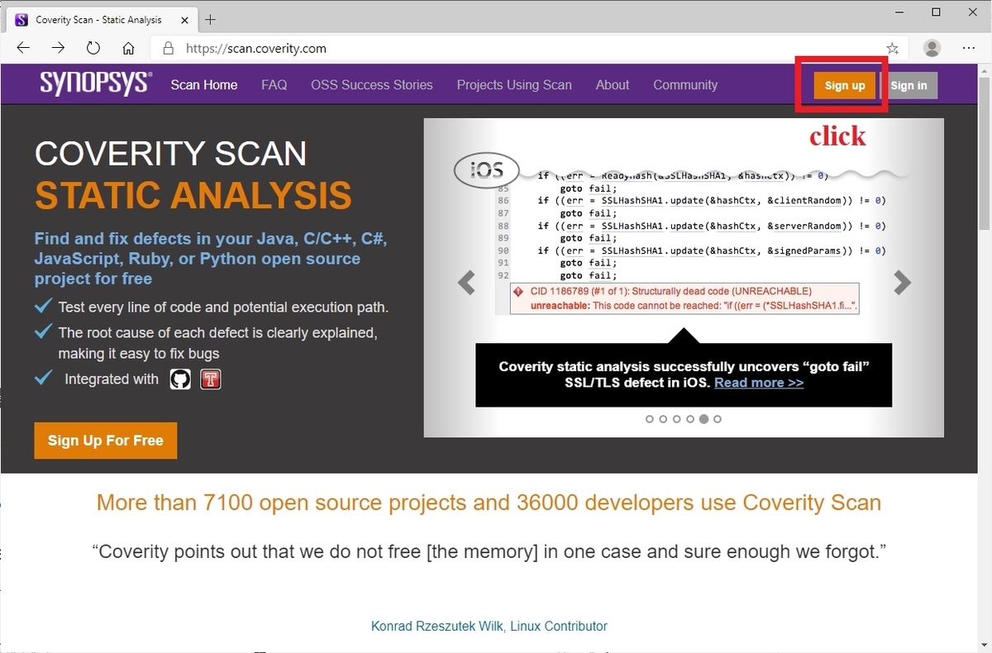Close the Coverity Scan tab
This screenshot has width=992, height=653.
pyautogui.click(x=183, y=19)
